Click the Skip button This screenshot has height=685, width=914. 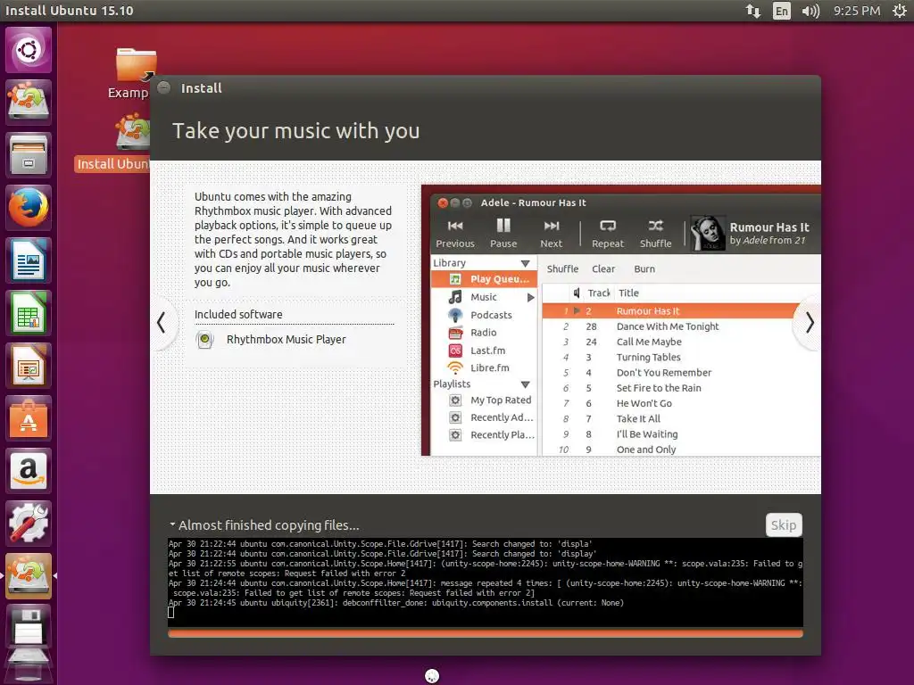pyautogui.click(x=784, y=524)
